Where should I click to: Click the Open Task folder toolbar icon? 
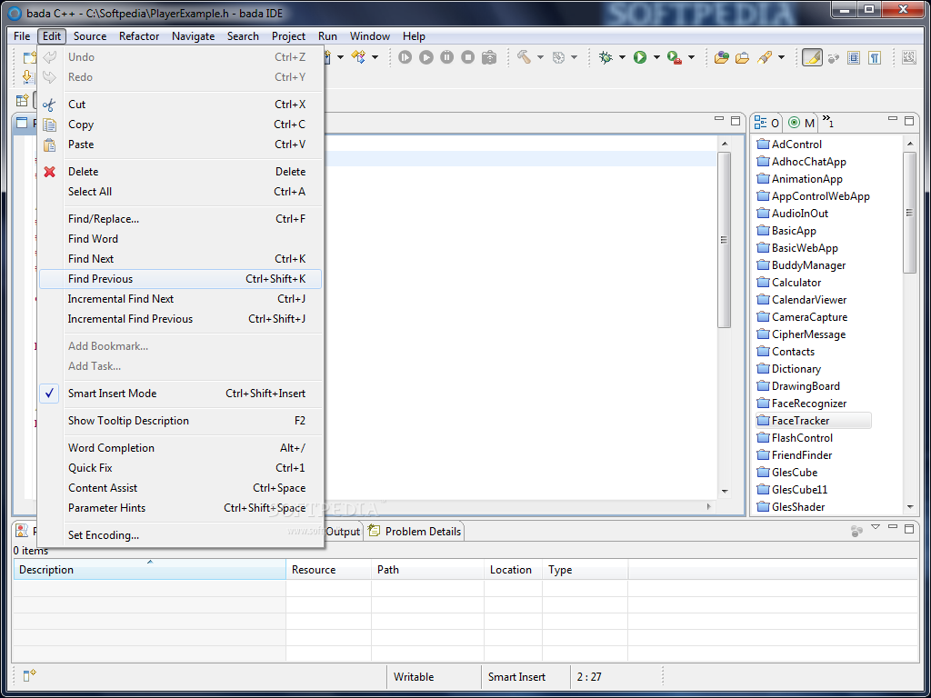tap(742, 57)
